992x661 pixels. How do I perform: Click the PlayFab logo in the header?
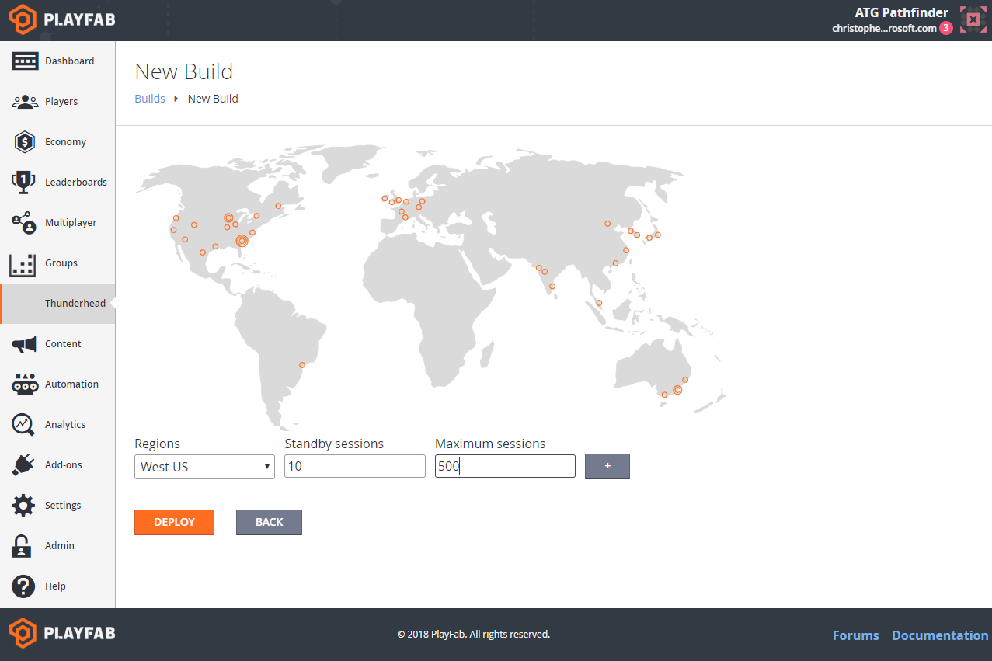pyautogui.click(x=62, y=20)
